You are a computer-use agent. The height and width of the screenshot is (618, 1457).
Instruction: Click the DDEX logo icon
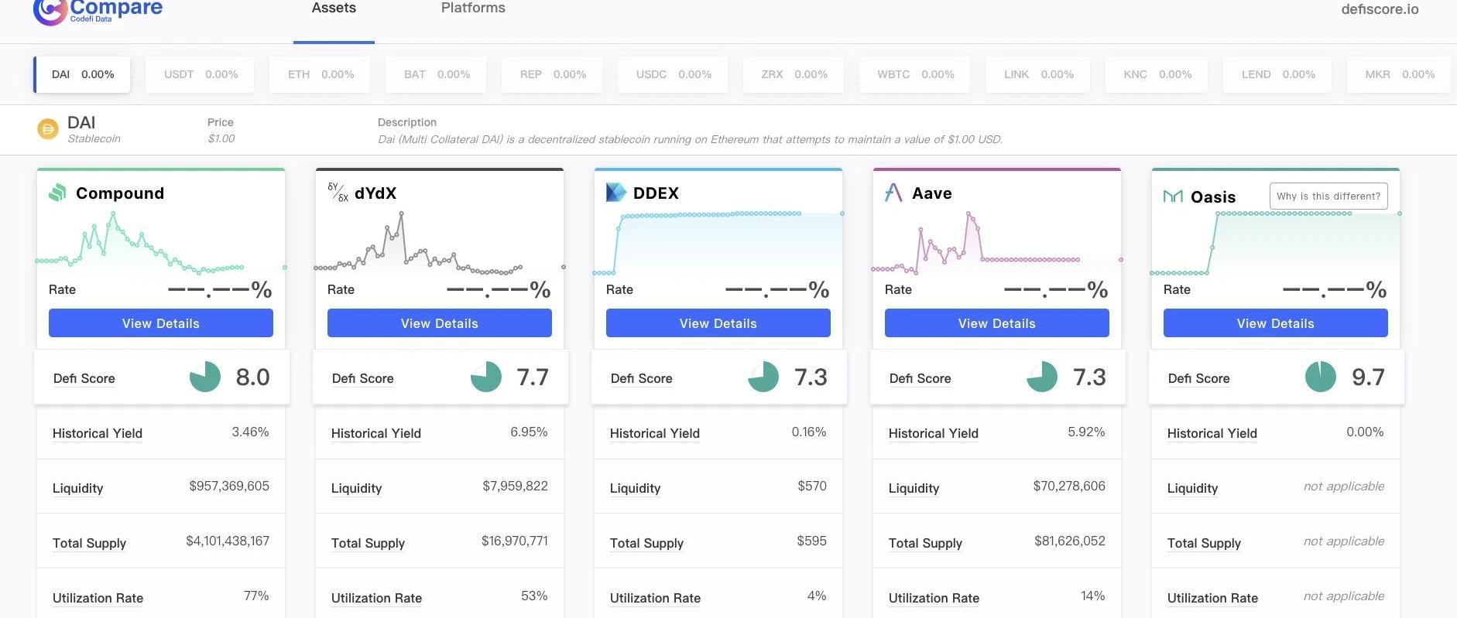[615, 193]
